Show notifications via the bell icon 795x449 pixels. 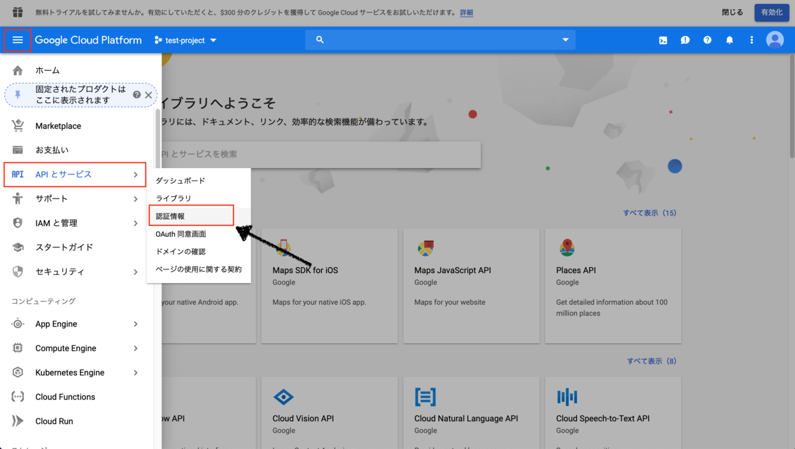tap(729, 40)
